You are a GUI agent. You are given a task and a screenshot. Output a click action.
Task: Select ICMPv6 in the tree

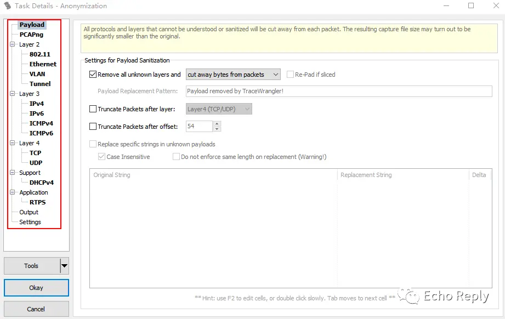(x=41, y=133)
